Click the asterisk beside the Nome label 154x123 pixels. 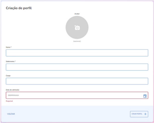(x=11, y=47)
